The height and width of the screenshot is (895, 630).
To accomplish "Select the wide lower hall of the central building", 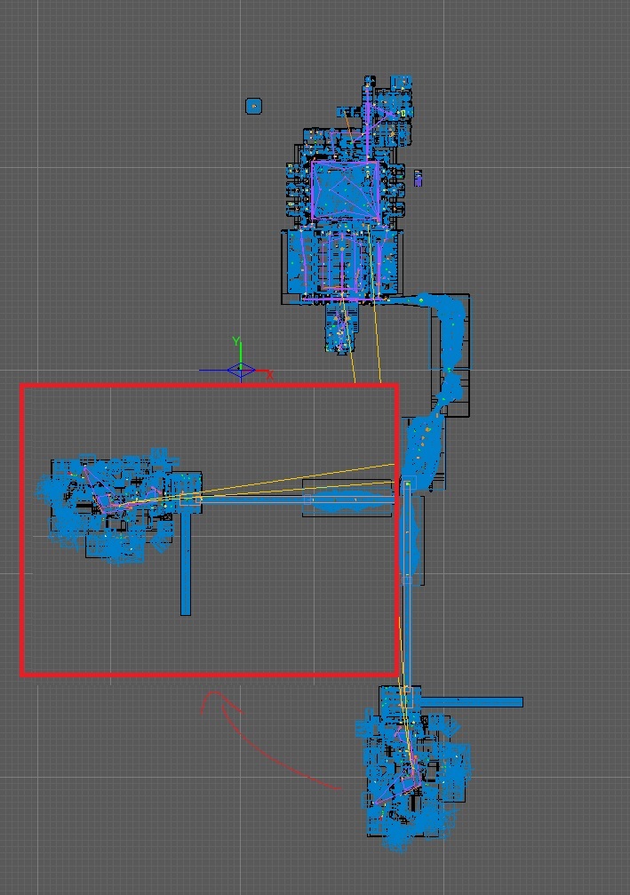I will click(x=340, y=264).
